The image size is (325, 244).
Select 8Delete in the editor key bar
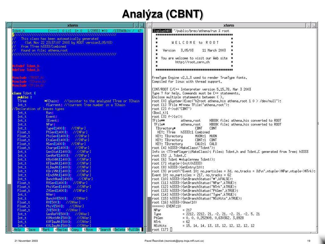[119, 230]
